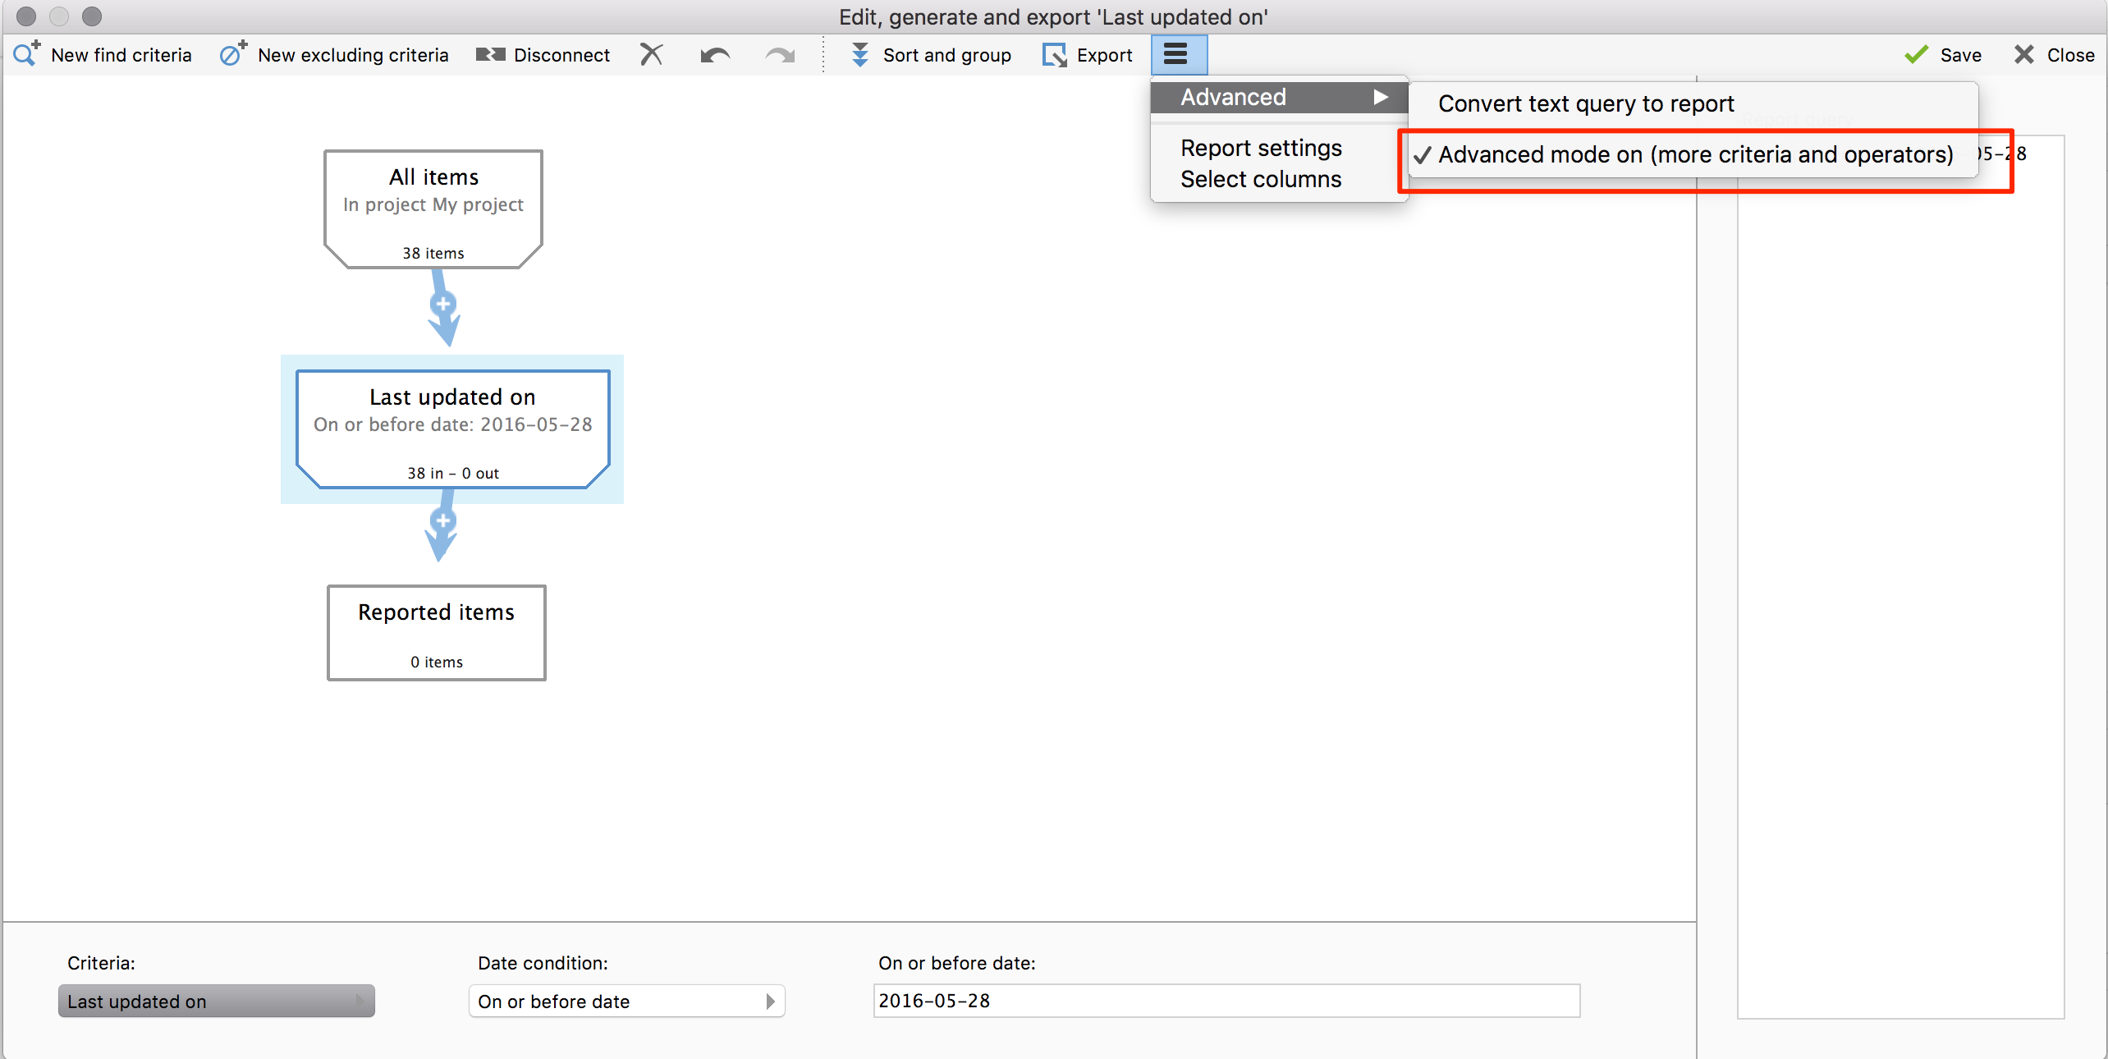2108x1059 pixels.
Task: Choose Select columns menu item
Action: click(x=1261, y=179)
